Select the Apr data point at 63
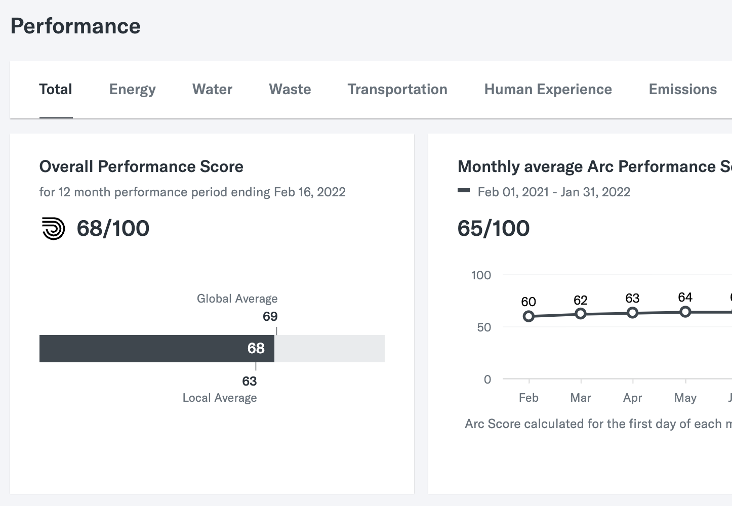The width and height of the screenshot is (732, 506). [632, 313]
